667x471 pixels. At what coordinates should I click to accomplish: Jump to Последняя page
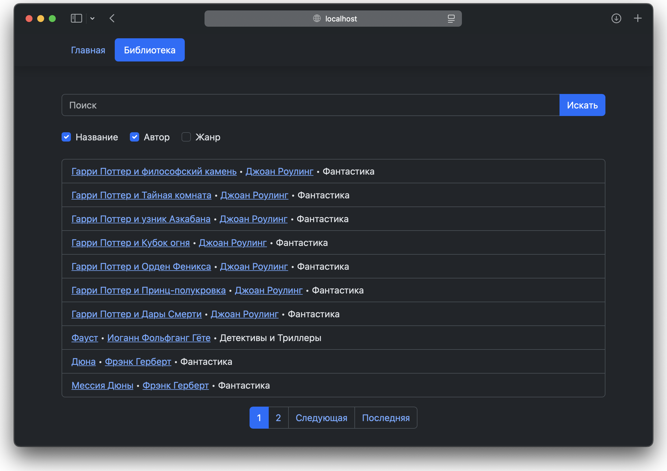386,418
